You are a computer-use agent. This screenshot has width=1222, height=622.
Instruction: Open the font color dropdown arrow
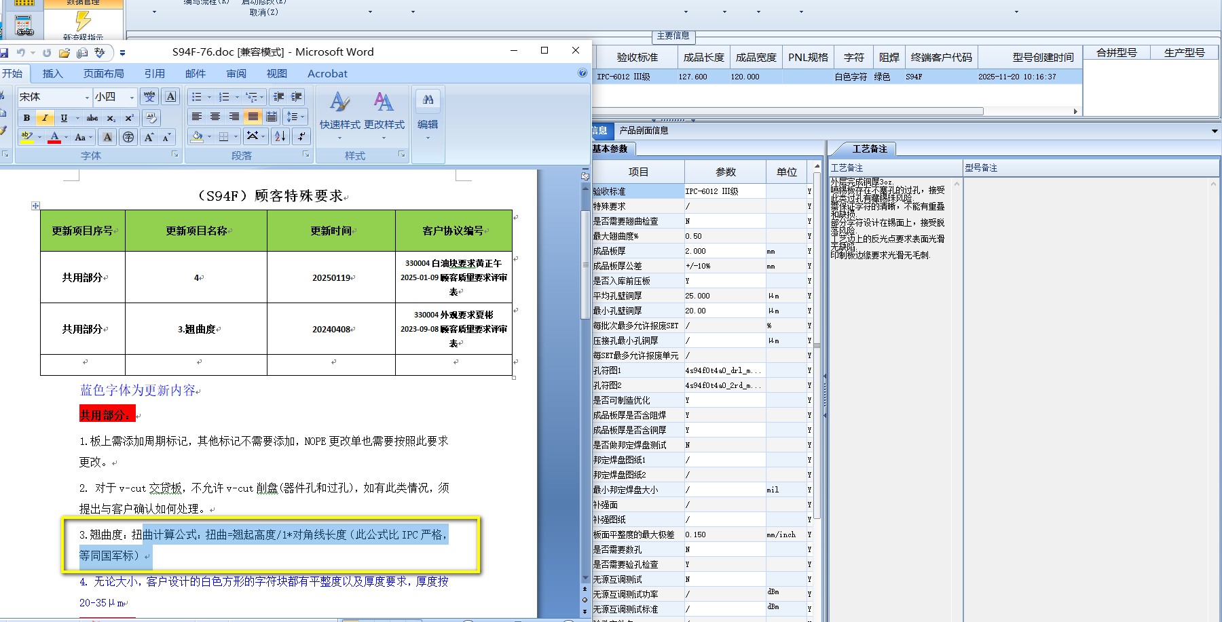[66, 137]
